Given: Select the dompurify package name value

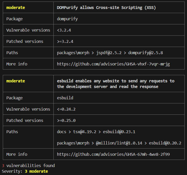Looking at the screenshot, I should [67, 19].
